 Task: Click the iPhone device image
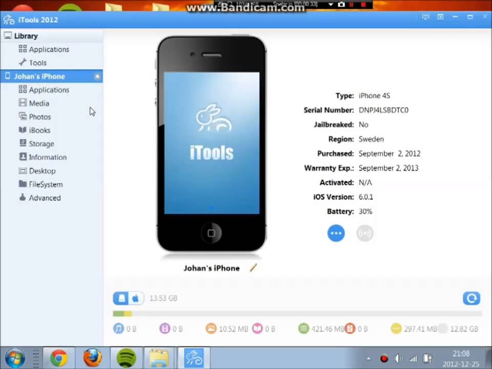click(x=212, y=143)
